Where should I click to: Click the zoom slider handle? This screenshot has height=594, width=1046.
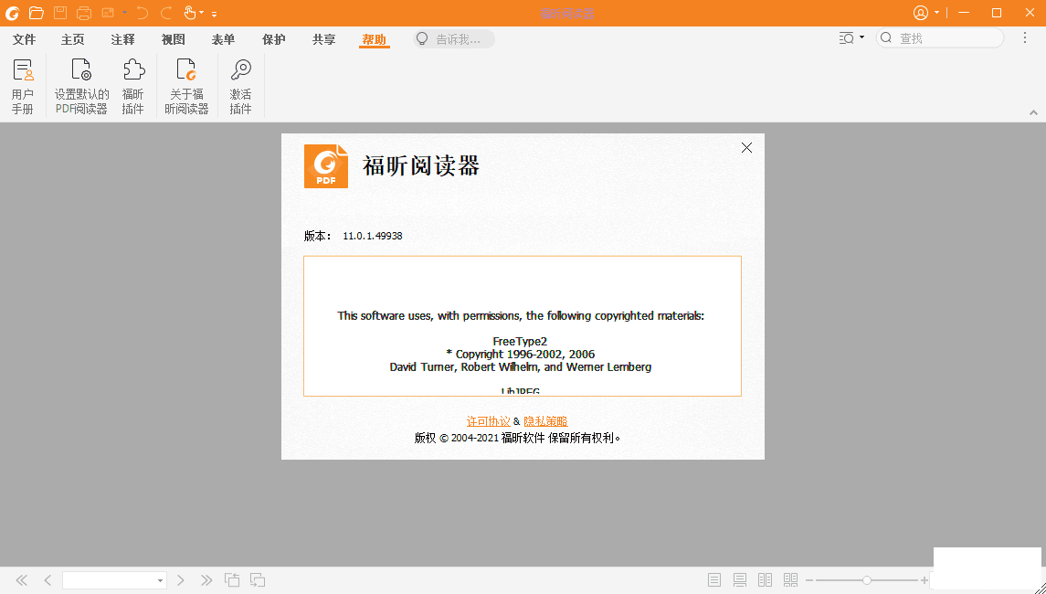[x=866, y=580]
